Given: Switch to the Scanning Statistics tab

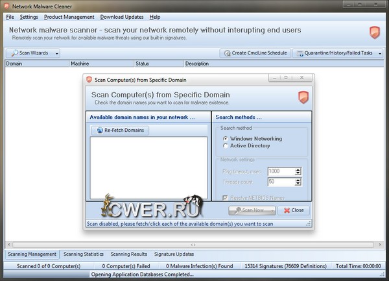Looking at the screenshot, I should [x=83, y=254].
